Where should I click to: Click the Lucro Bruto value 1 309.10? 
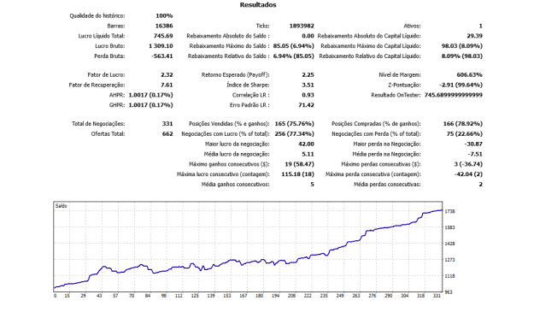pos(161,46)
